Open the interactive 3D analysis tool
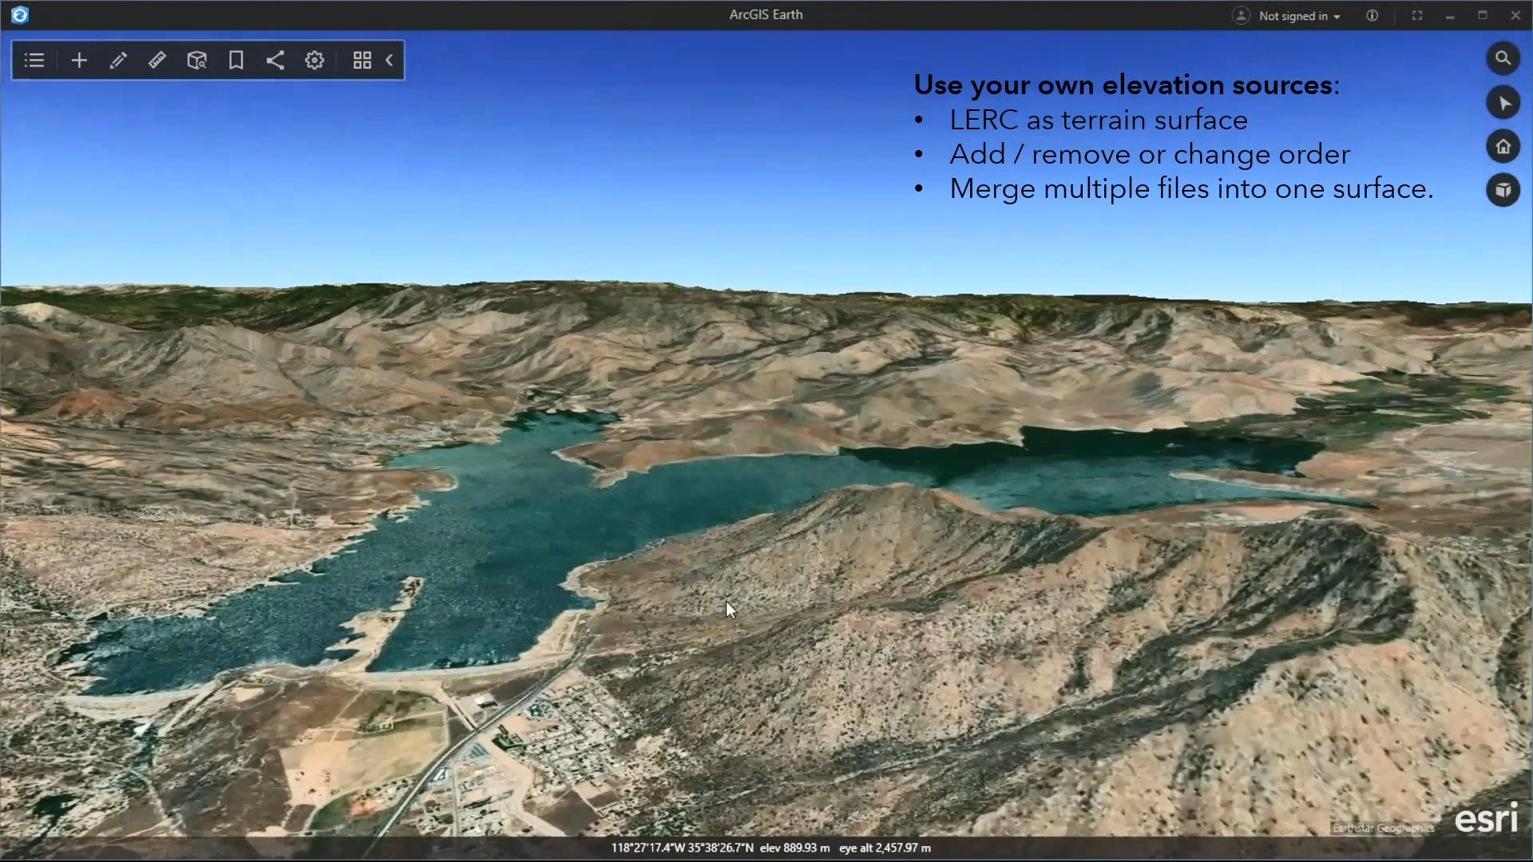Image resolution: width=1533 pixels, height=862 pixels. pos(196,61)
